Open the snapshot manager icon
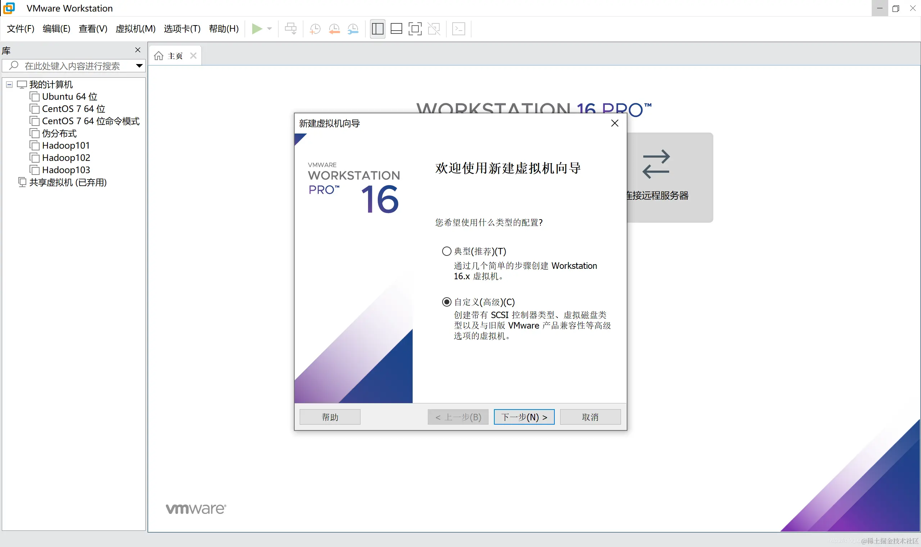The image size is (921, 547). coord(353,29)
